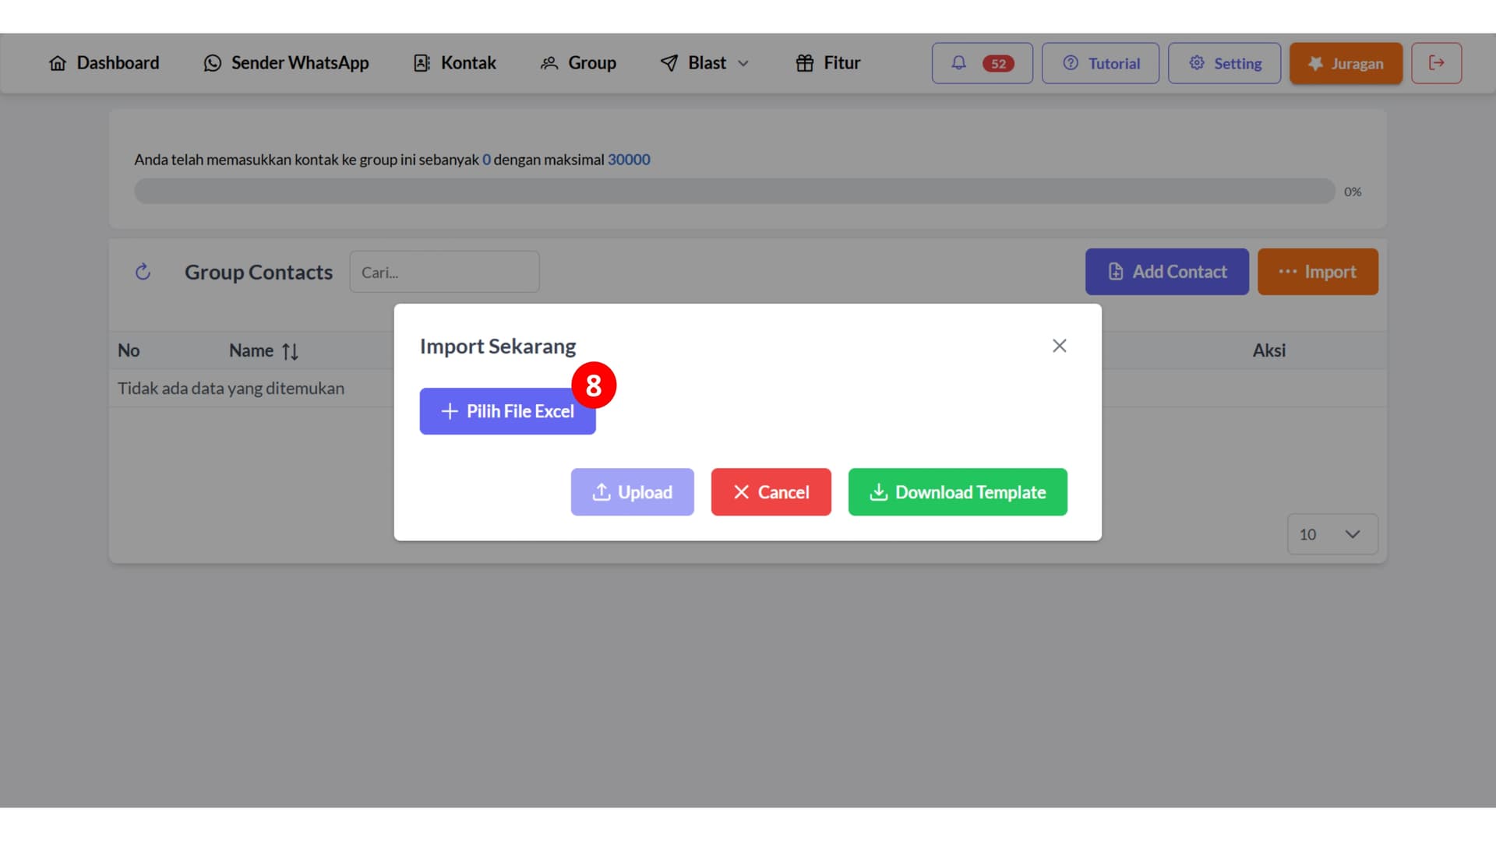Expand the rows-per-page dropdown showing 10
1496x841 pixels.
click(1331, 534)
